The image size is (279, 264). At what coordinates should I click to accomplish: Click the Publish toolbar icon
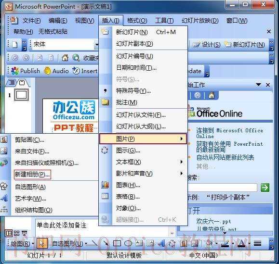coord(26,71)
